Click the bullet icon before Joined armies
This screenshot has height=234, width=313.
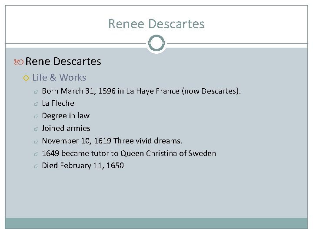[36, 129]
